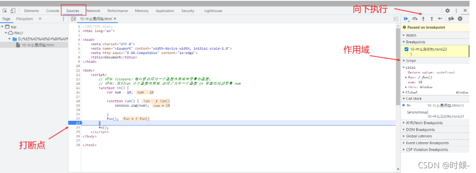Select fn frame in Call Stack
Image resolution: width=476 pixels, height=173 pixels.
pyautogui.click(x=435, y=106)
